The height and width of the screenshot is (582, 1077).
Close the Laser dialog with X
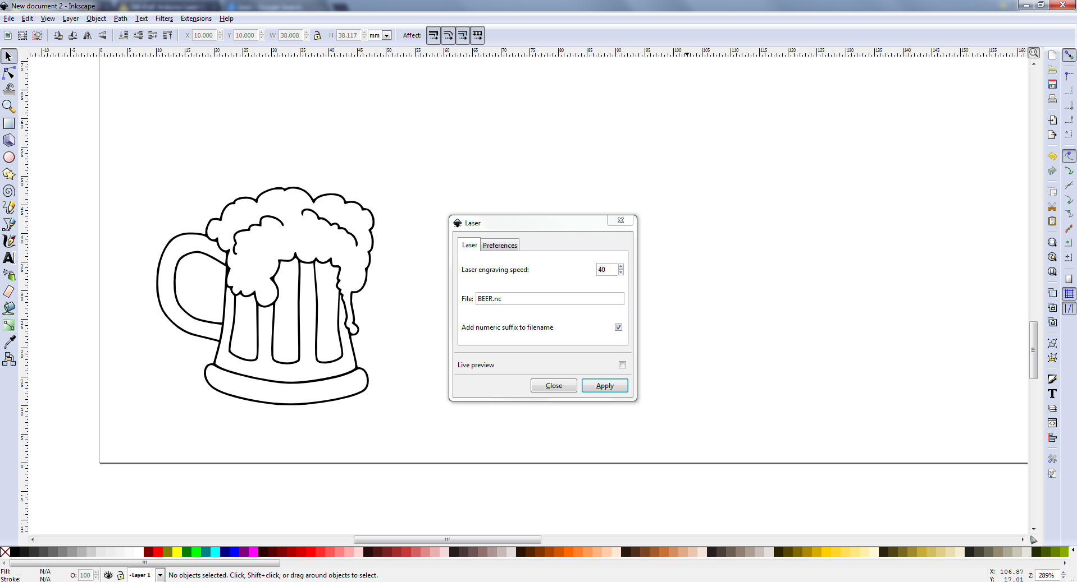(620, 220)
